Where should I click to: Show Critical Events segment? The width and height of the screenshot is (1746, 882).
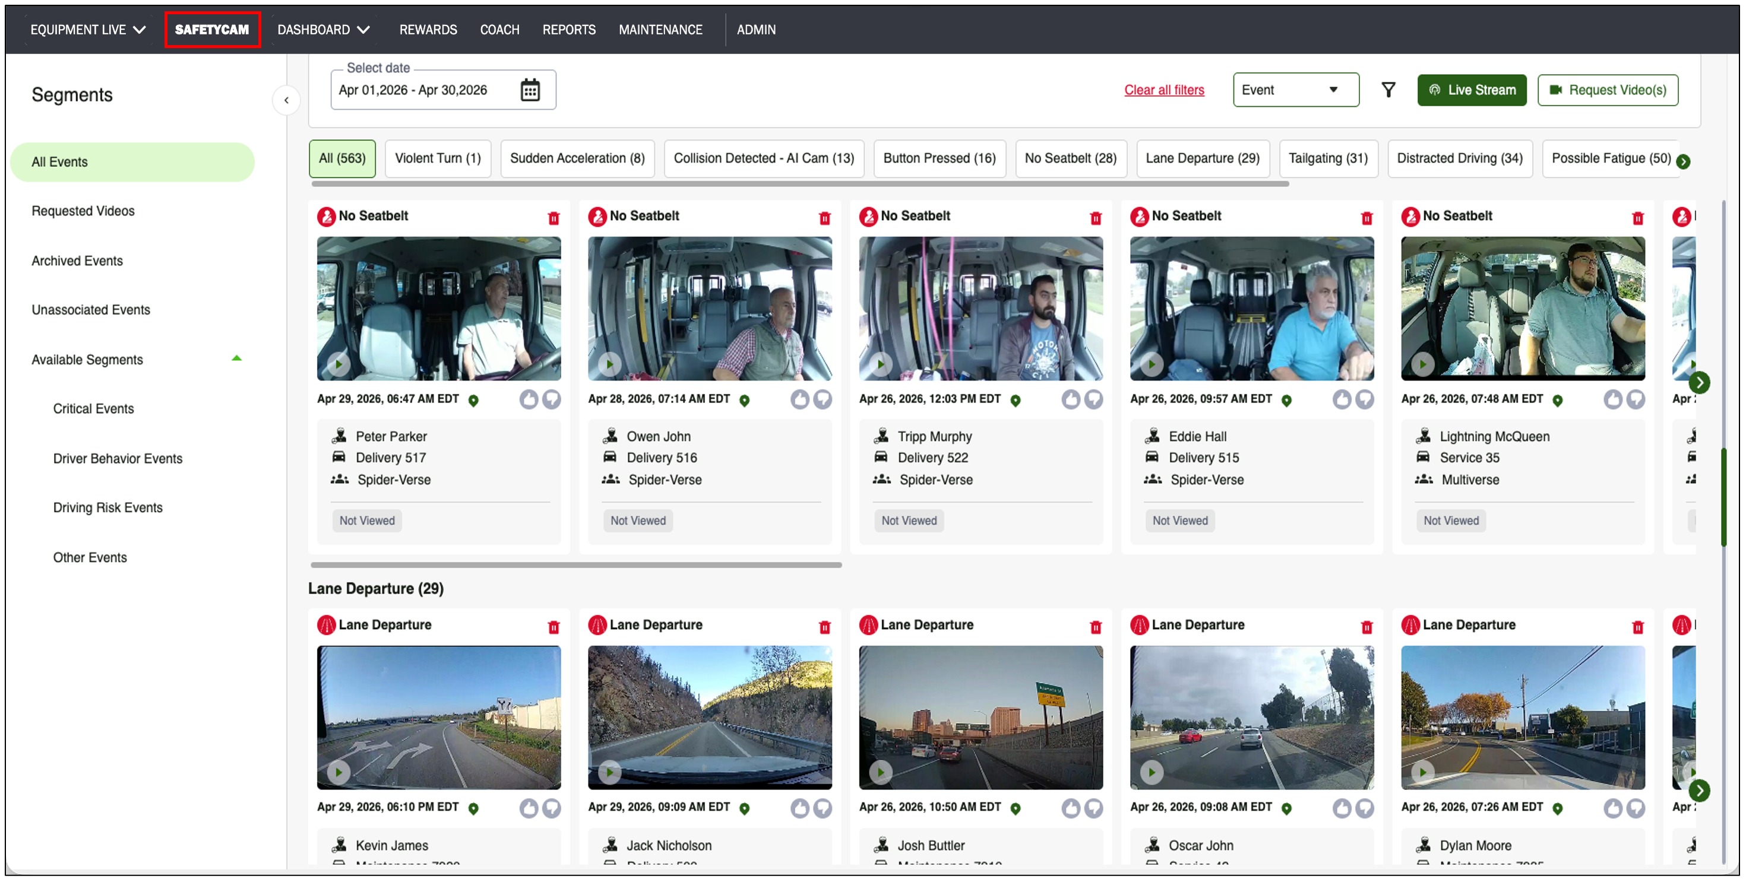(x=94, y=409)
